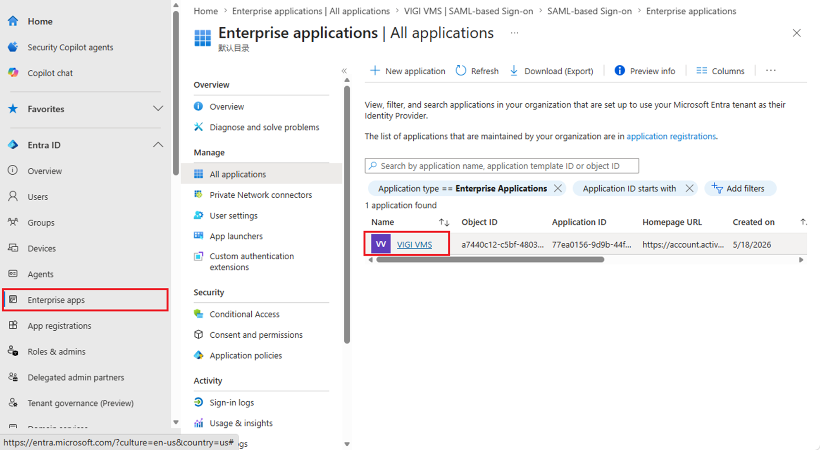Click Application policies icon

(198, 355)
